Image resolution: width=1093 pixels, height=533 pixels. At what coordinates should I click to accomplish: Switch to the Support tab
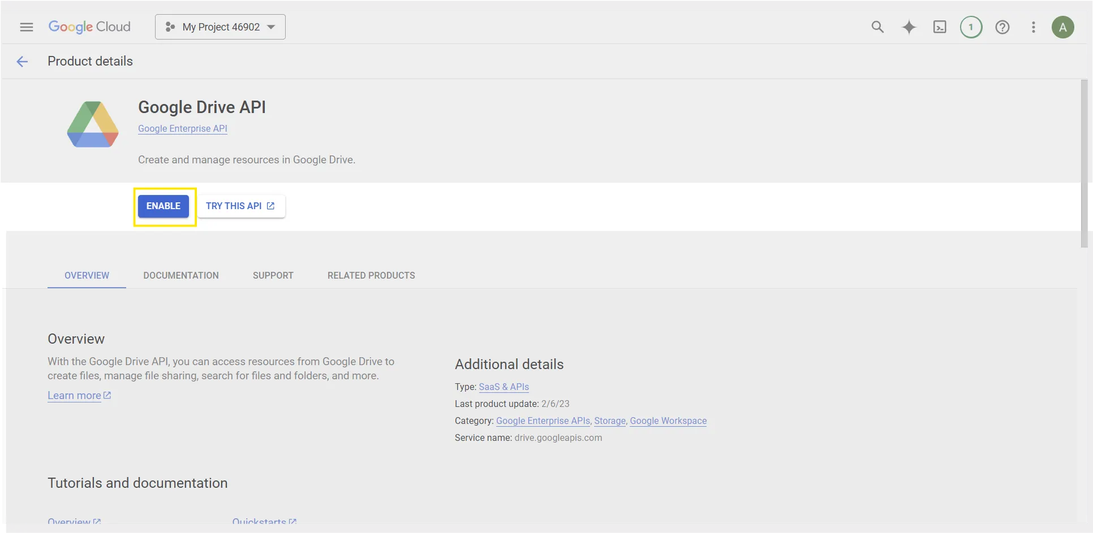point(273,275)
